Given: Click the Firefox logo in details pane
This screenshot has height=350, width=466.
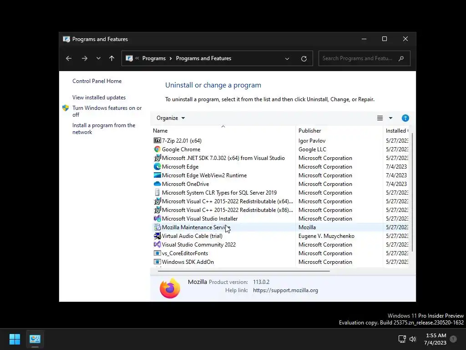Looking at the screenshot, I should pyautogui.click(x=170, y=288).
